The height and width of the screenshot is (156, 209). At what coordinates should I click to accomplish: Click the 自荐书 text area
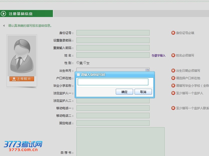120,141
